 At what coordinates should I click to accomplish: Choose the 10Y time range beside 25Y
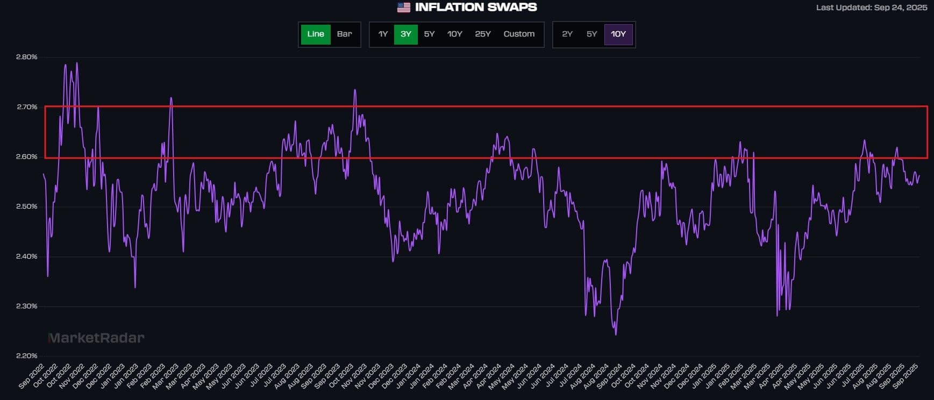pos(455,34)
